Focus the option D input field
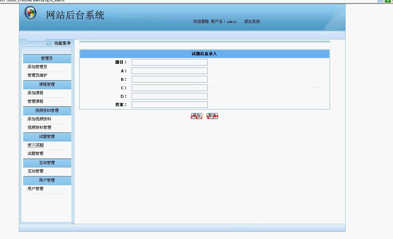Viewport: 393px width, 239px height. click(x=170, y=96)
